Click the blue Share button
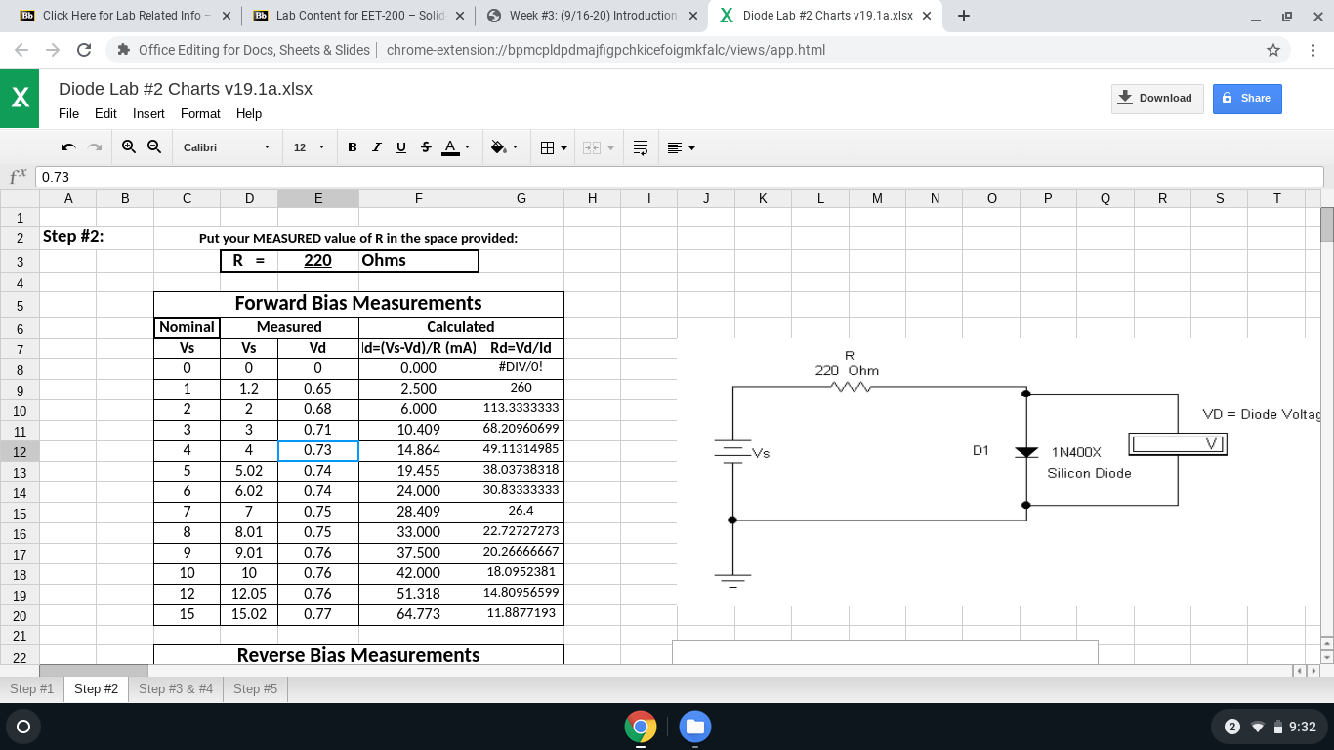The image size is (1334, 750). [1247, 98]
